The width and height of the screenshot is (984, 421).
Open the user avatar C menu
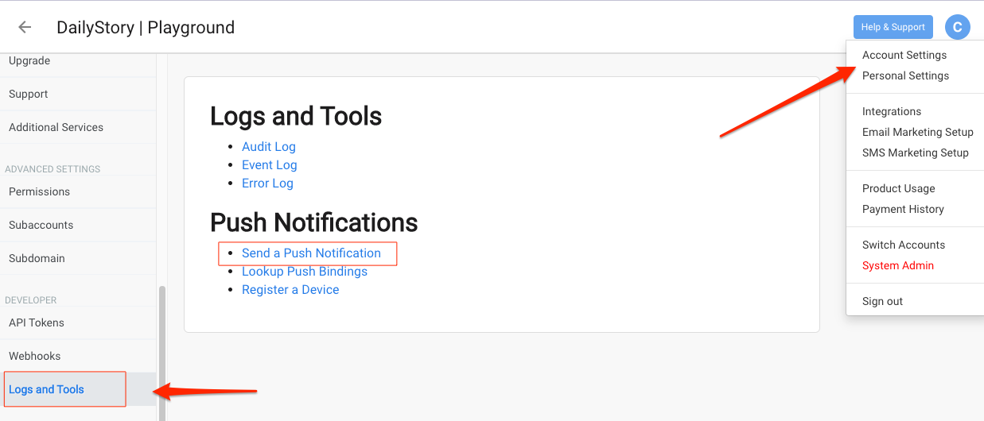pyautogui.click(x=957, y=27)
